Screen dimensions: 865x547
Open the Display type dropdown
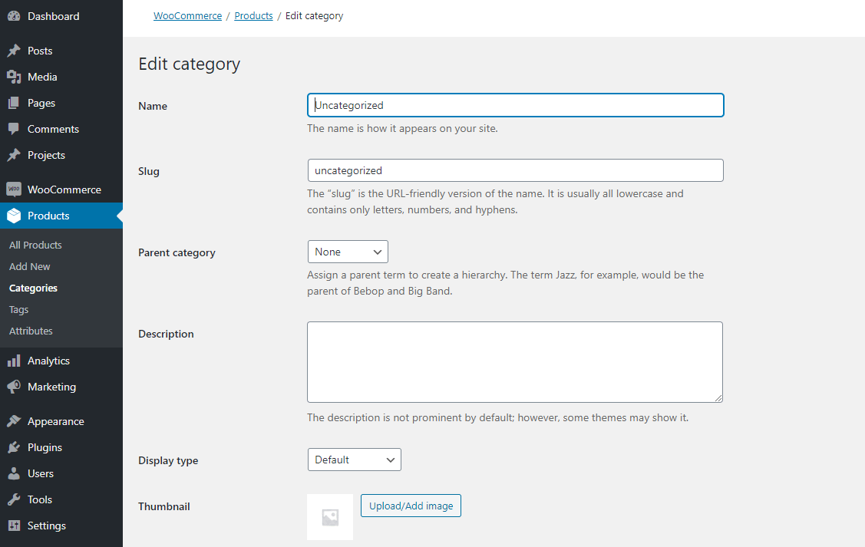[354, 459]
